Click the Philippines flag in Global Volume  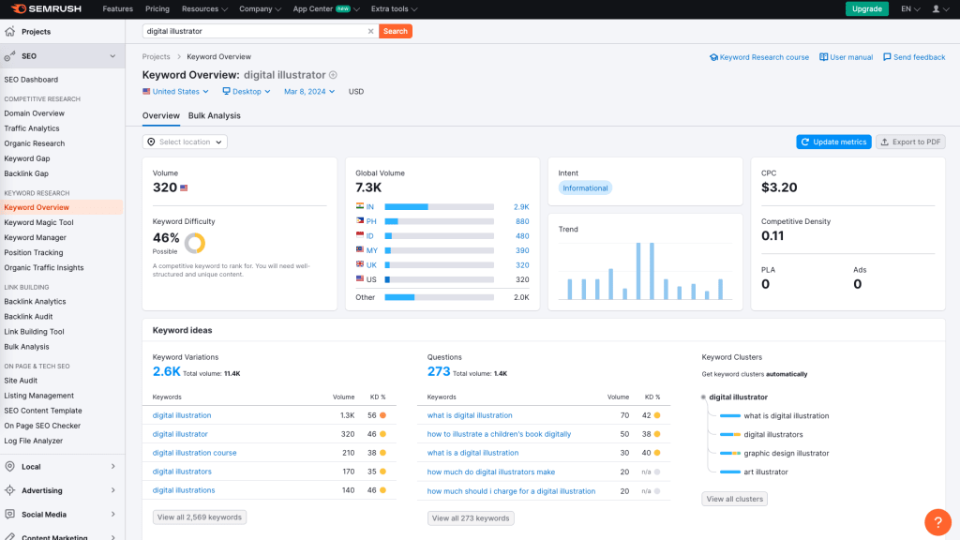point(360,220)
